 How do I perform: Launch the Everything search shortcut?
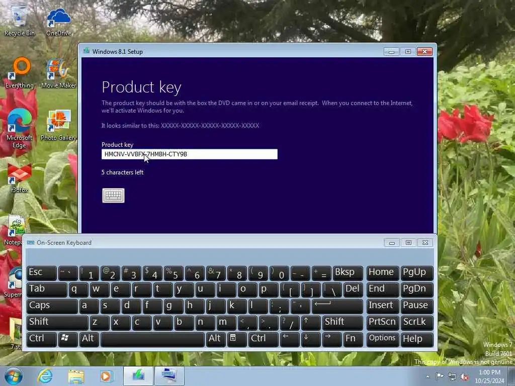(x=20, y=73)
